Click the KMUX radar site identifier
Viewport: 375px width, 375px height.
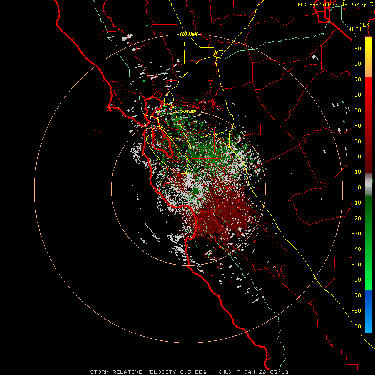click(x=225, y=372)
